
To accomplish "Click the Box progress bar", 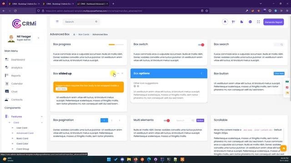I will point(116,44).
